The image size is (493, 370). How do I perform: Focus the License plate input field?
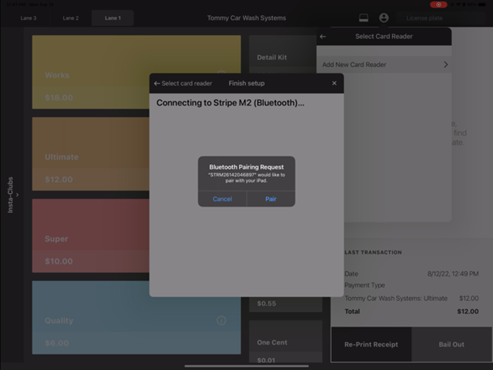[x=441, y=18]
